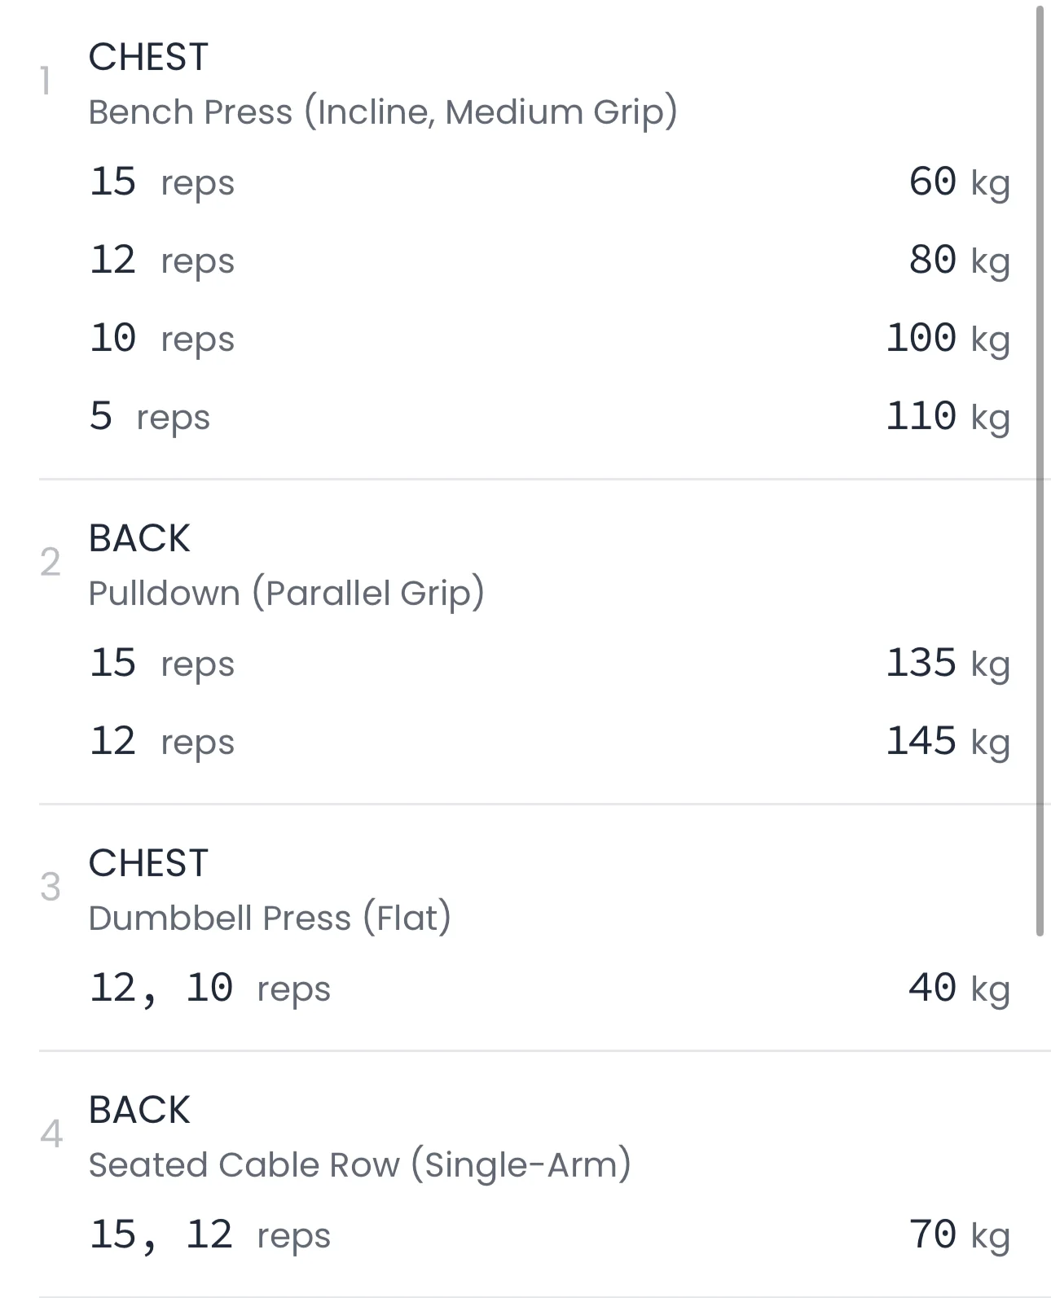Click the BACK heading of exercise 2
Screen dimensions: 1051x1298
pos(139,538)
